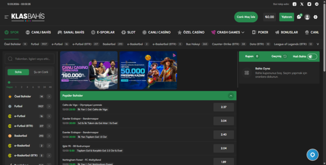Expand e-Basketbol sidebar category arrow
The width and height of the screenshot is (326, 165).
[x=49, y=146]
